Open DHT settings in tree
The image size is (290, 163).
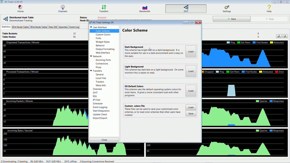95,92
